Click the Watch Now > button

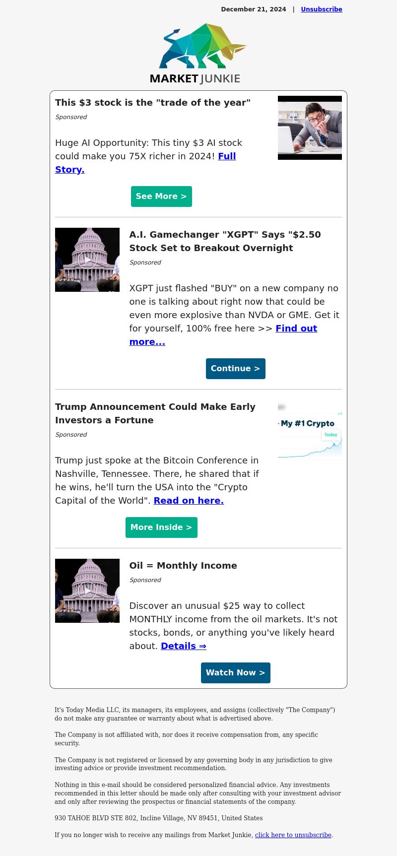click(236, 673)
